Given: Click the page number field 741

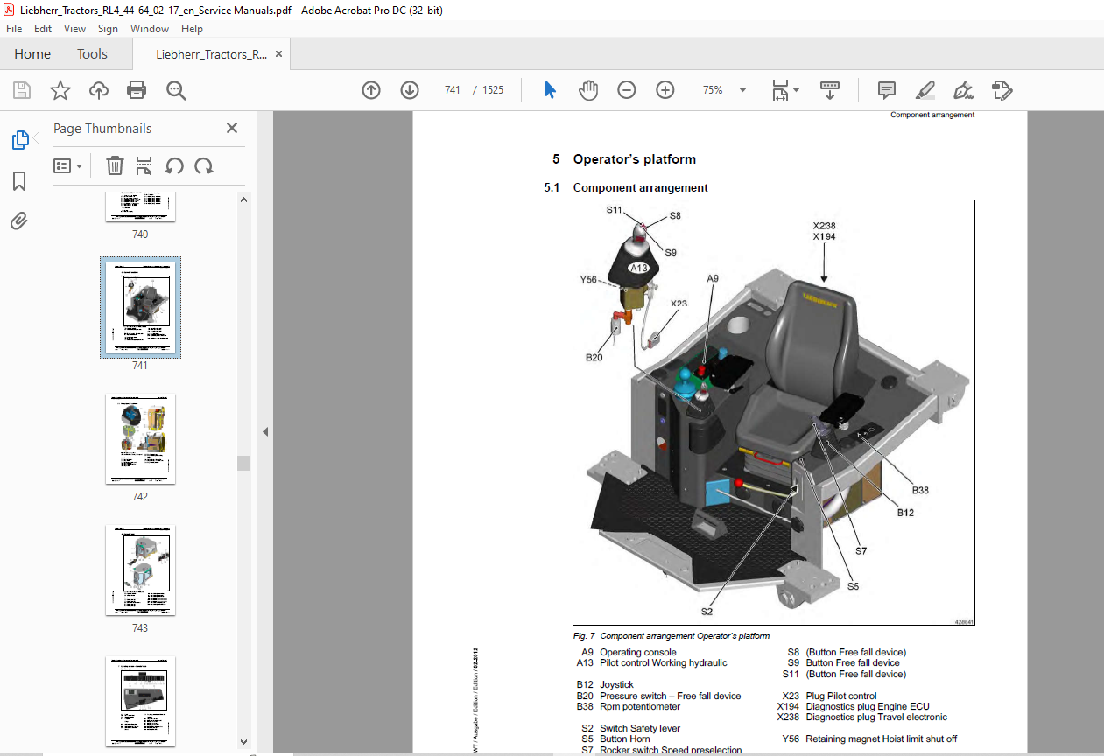Looking at the screenshot, I should (452, 90).
